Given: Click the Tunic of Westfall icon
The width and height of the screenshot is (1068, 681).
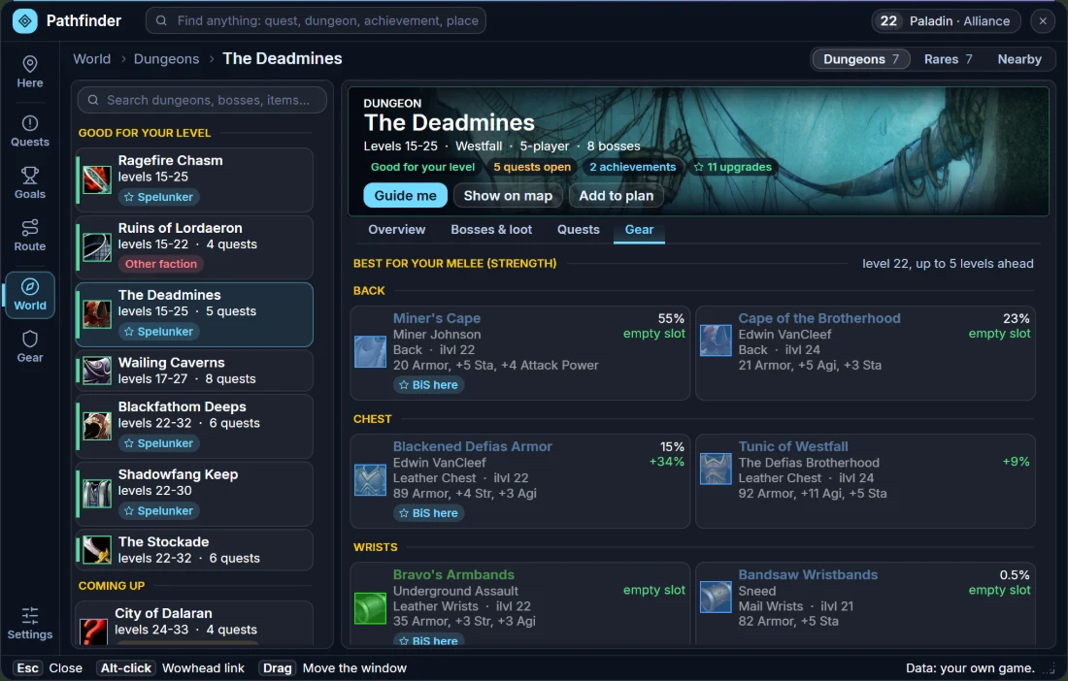Looking at the screenshot, I should pos(716,469).
